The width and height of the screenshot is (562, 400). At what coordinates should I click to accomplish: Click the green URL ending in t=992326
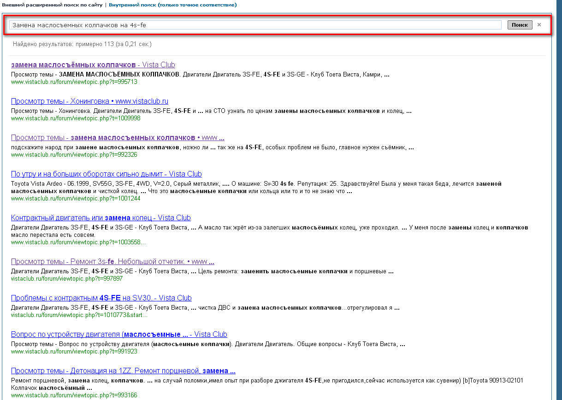click(74, 155)
